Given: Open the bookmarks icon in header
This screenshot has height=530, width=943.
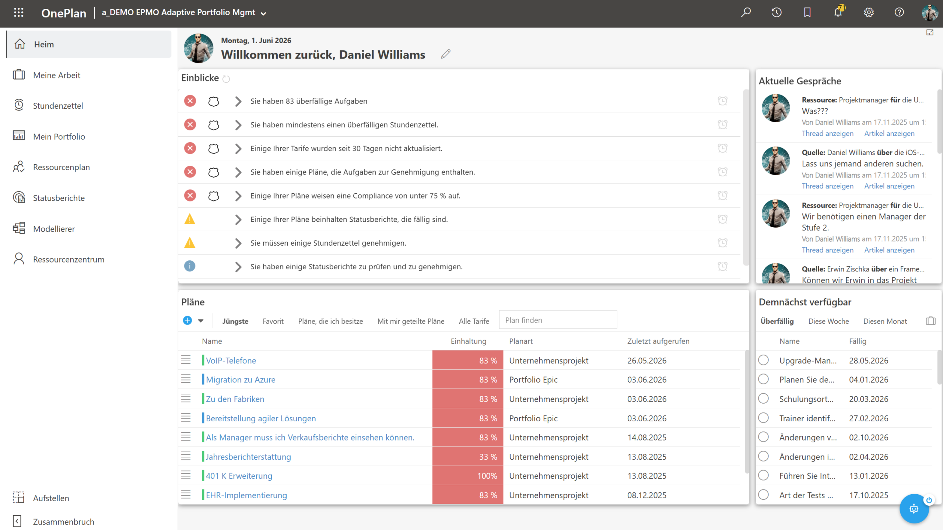Looking at the screenshot, I should click(807, 13).
